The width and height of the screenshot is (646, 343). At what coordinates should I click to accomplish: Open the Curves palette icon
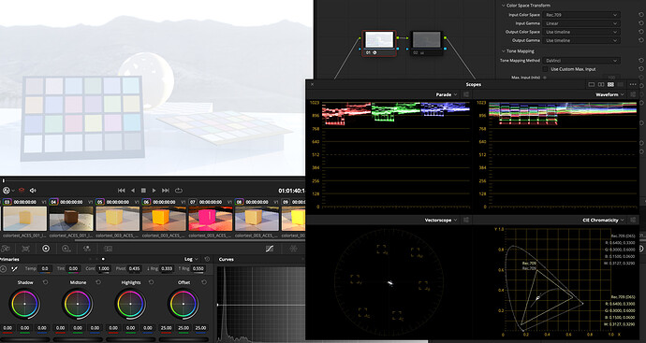[270, 249]
